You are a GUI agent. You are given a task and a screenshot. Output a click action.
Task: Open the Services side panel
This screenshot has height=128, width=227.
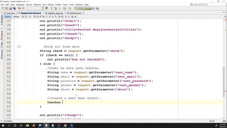2,54
